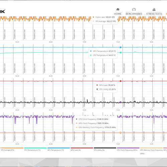Image resolution: width=167 pixels, height=167 pixels.
Task: Select the teal CPU temperature data point marker
Action: [121, 52]
